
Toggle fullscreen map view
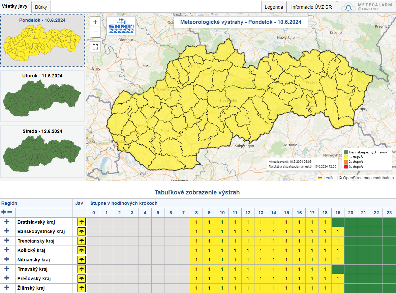(x=95, y=47)
